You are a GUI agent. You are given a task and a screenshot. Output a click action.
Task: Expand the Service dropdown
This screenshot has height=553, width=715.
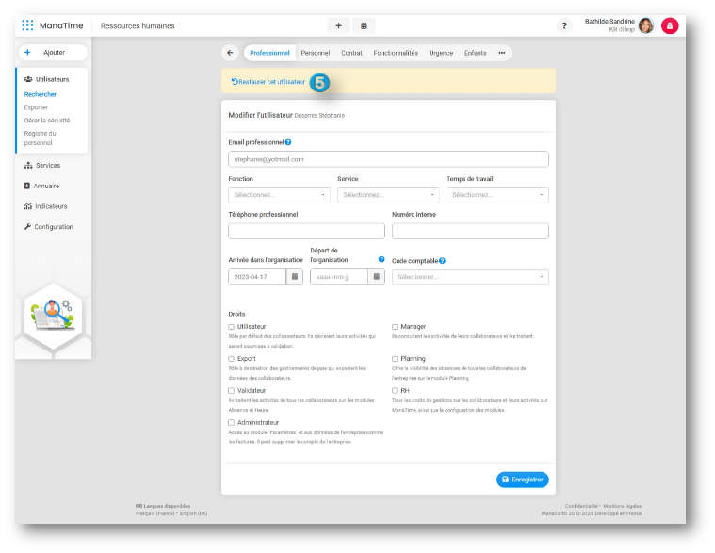pos(388,195)
